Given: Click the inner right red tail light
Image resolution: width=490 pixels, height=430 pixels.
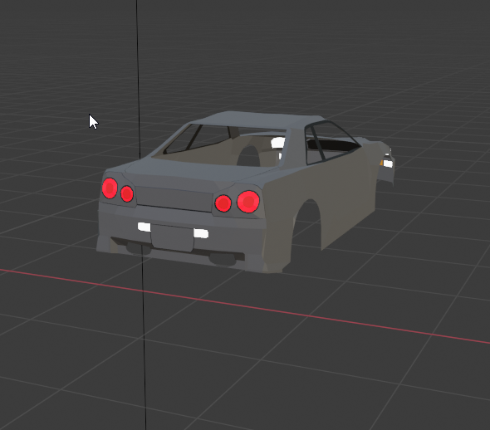Looking at the screenshot, I should click(223, 203).
